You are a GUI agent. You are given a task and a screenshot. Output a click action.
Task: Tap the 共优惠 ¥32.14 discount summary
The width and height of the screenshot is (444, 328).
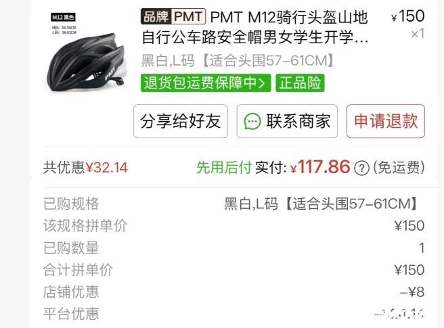click(85, 167)
